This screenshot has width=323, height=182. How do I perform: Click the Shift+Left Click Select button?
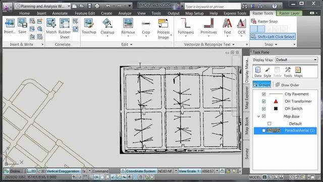pos(273,37)
